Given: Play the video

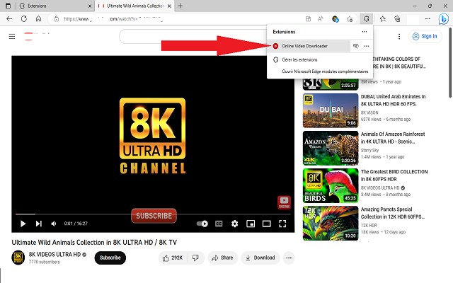Looking at the screenshot, I should coord(23,224).
